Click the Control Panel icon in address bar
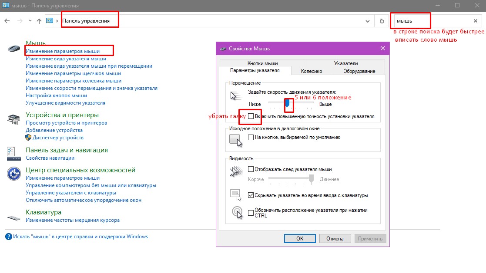The image size is (486, 273). (x=50, y=21)
